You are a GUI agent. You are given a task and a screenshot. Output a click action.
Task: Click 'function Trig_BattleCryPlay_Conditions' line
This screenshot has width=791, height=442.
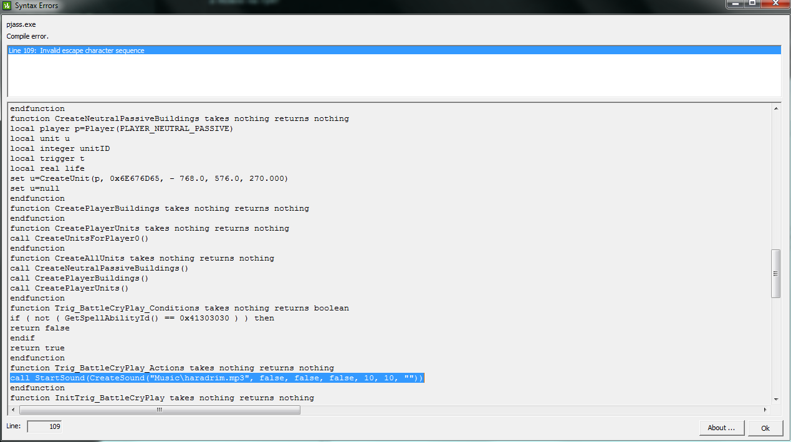(x=180, y=308)
